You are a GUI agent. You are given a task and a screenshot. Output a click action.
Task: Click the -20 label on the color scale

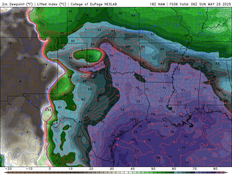pos(8,169)
